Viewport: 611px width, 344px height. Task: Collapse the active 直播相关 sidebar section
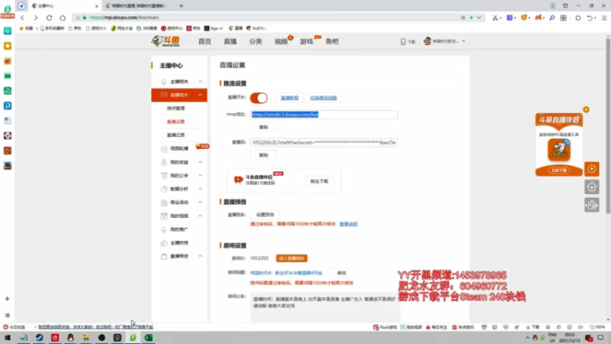click(179, 95)
